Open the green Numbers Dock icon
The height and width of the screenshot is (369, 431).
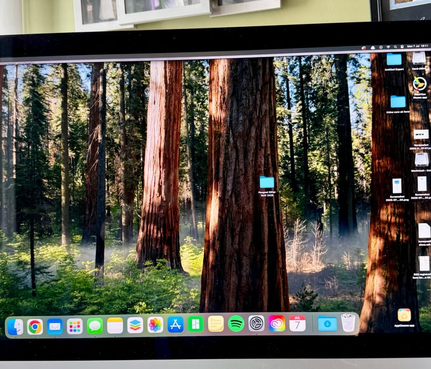[196, 324]
